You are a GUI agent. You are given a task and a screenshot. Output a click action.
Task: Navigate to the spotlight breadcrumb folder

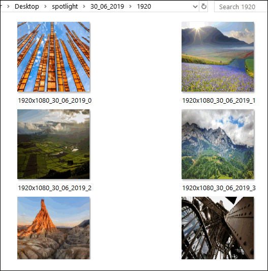65,7
